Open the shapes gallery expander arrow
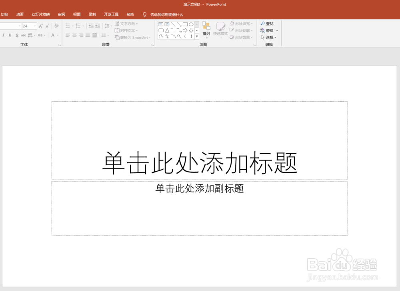Image resolution: width=400 pixels, height=291 pixels. click(196, 36)
